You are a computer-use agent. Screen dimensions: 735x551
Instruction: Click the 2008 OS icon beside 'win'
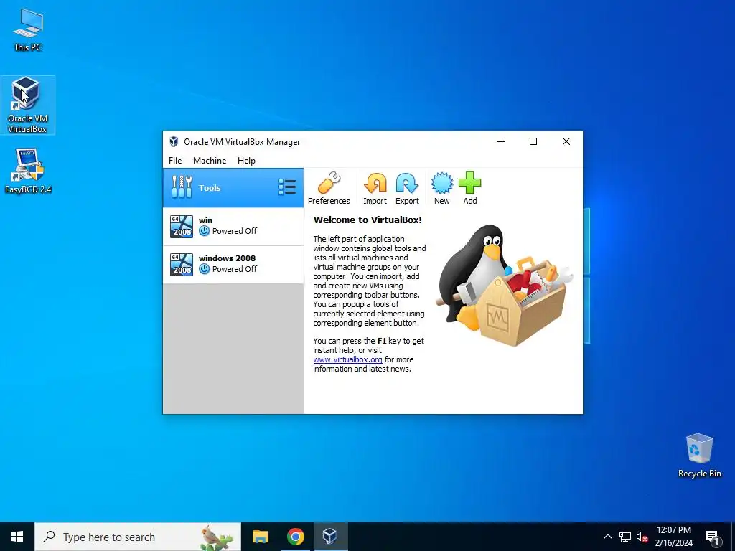point(182,226)
